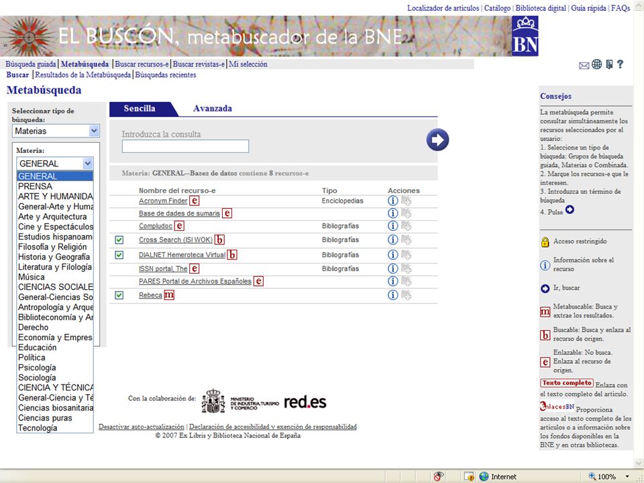Open info icon for Cross Search (ISI WOK)
The height and width of the screenshot is (483, 644).
[x=392, y=239]
